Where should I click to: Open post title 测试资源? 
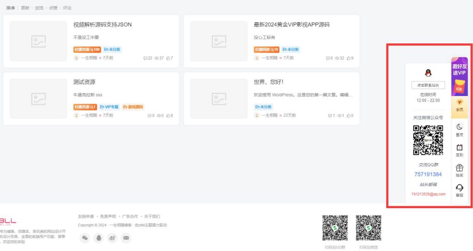click(84, 82)
